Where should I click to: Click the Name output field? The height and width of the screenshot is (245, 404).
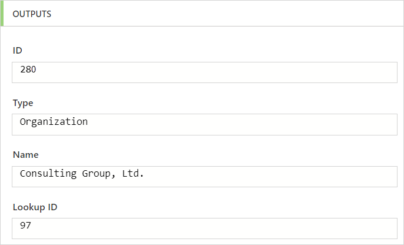coord(204,176)
